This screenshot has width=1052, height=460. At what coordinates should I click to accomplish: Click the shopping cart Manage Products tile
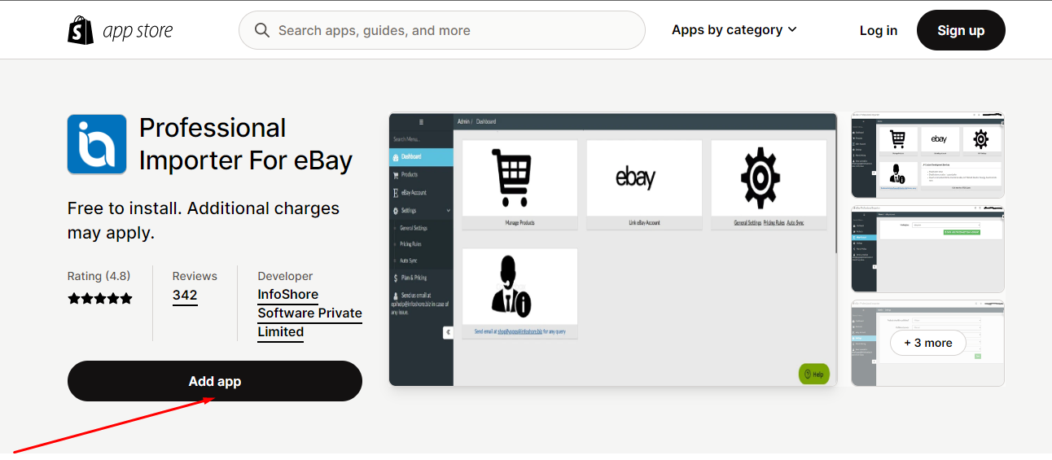pos(519,184)
